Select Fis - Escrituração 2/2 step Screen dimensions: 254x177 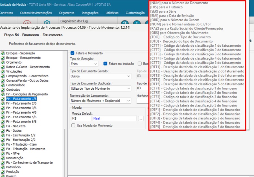(x=21, y=140)
